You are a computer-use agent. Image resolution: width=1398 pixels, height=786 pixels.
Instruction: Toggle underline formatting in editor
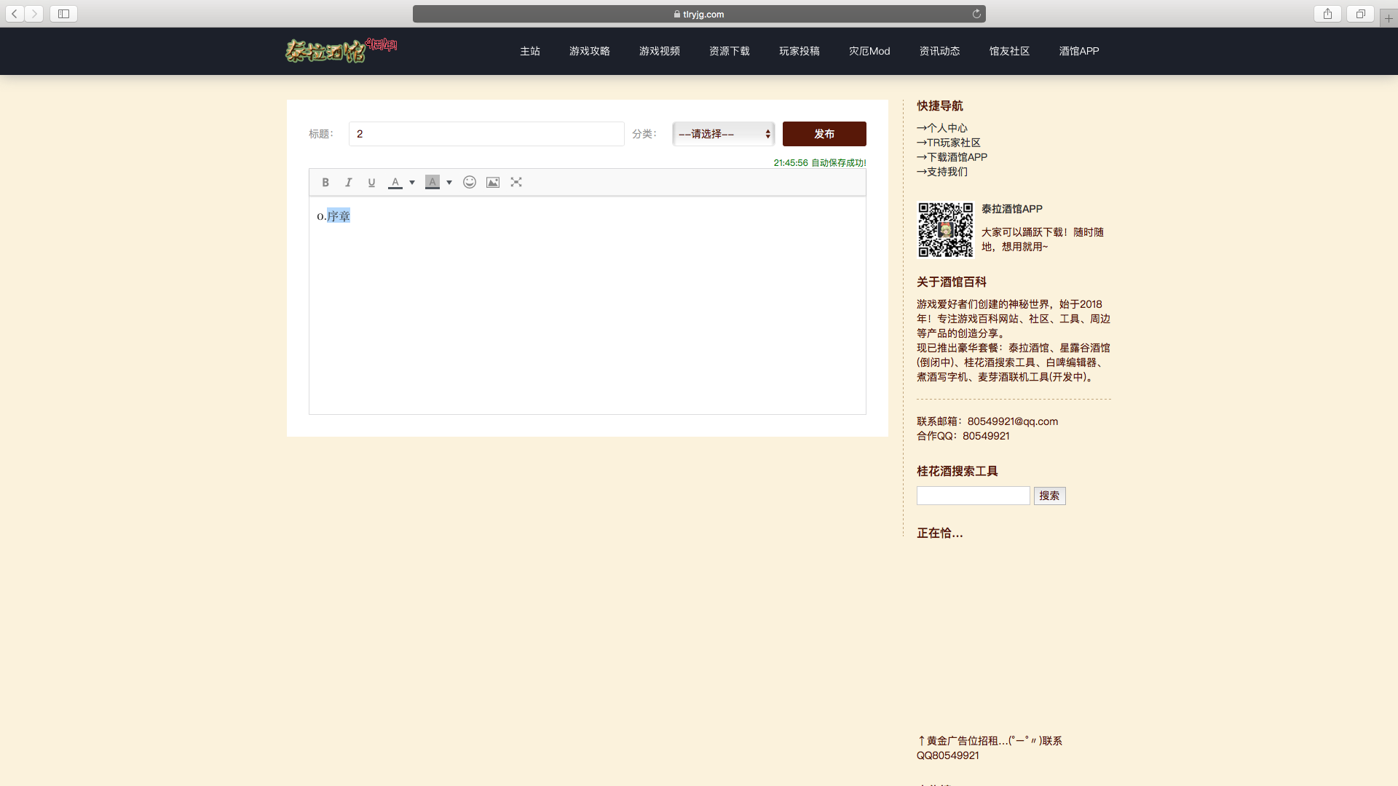(x=371, y=183)
